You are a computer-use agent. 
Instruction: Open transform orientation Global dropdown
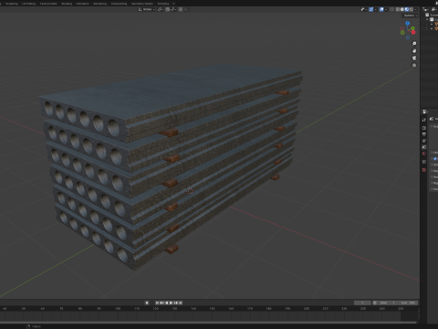coord(147,9)
